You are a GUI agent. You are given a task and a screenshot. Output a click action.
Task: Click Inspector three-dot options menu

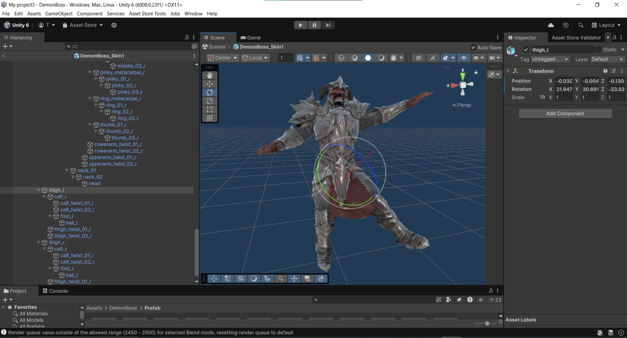coord(621,38)
